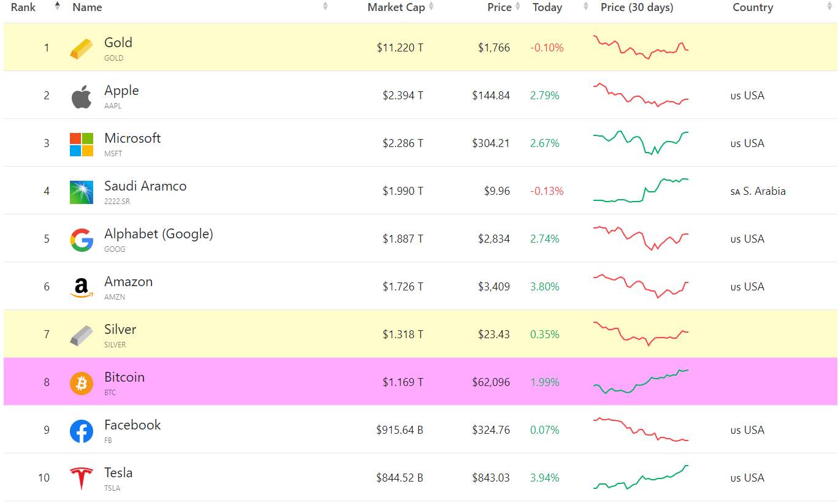Click Bitcoin's price $62,096
This screenshot has height=503, width=838.
491,382
